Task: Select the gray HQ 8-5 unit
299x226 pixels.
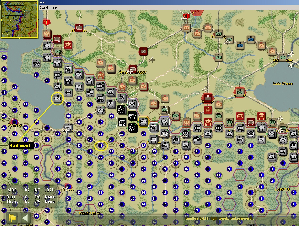Action: point(68,81)
